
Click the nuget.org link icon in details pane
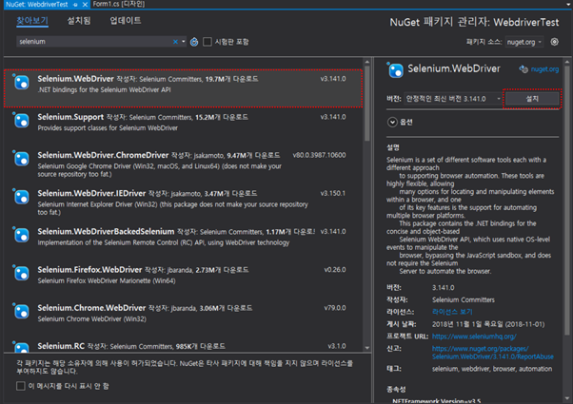pyautogui.click(x=524, y=69)
